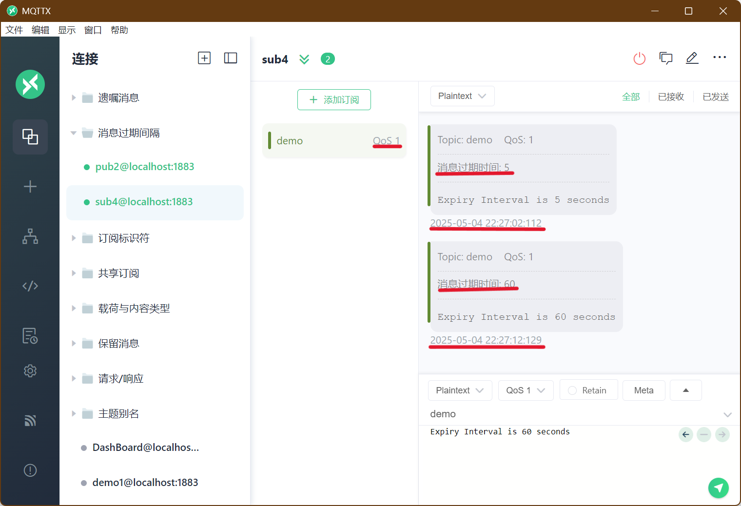Open the Log icon in the sidebar
741x506 pixels.
coord(30,335)
